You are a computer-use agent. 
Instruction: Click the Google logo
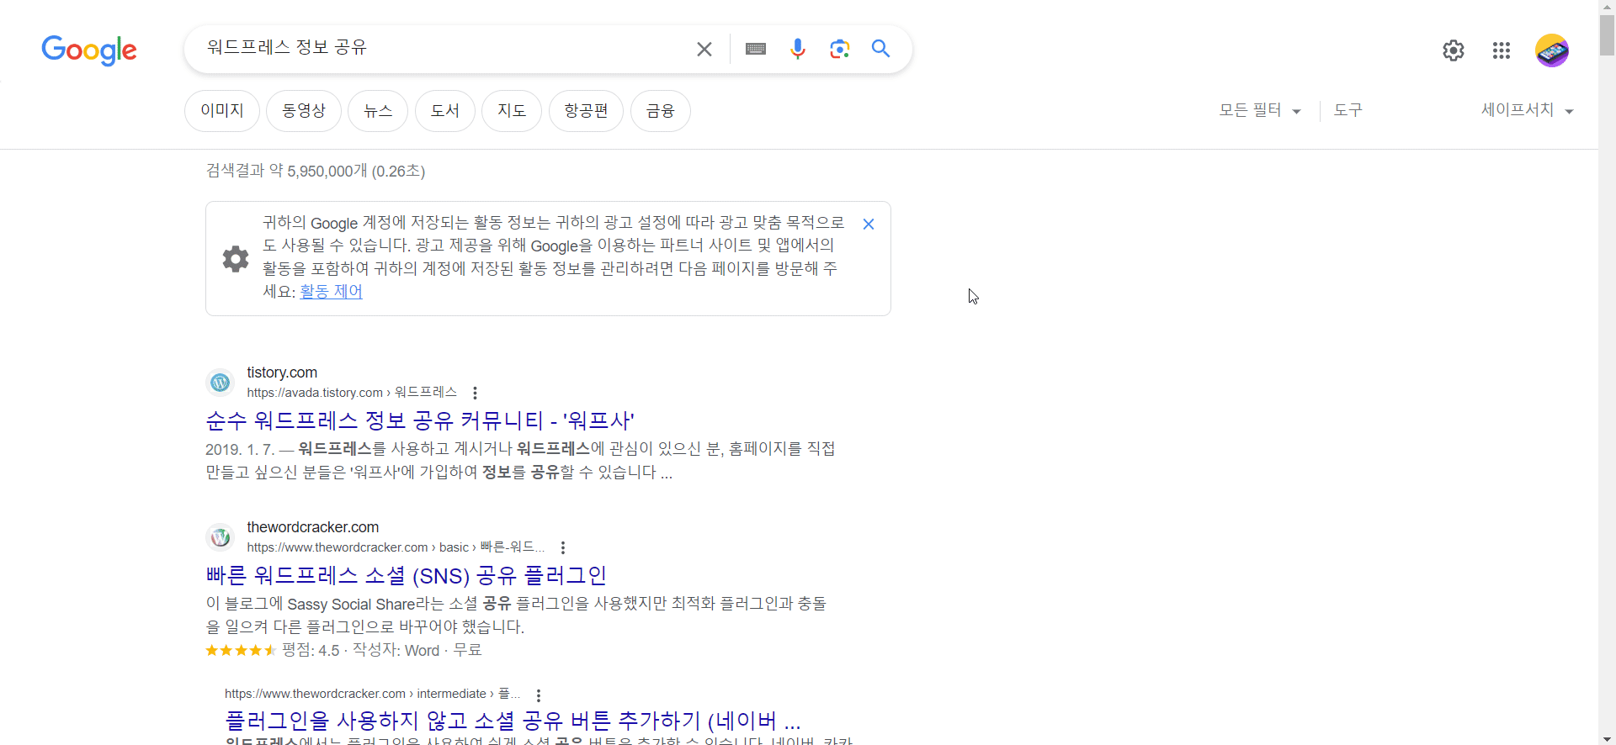point(89,50)
